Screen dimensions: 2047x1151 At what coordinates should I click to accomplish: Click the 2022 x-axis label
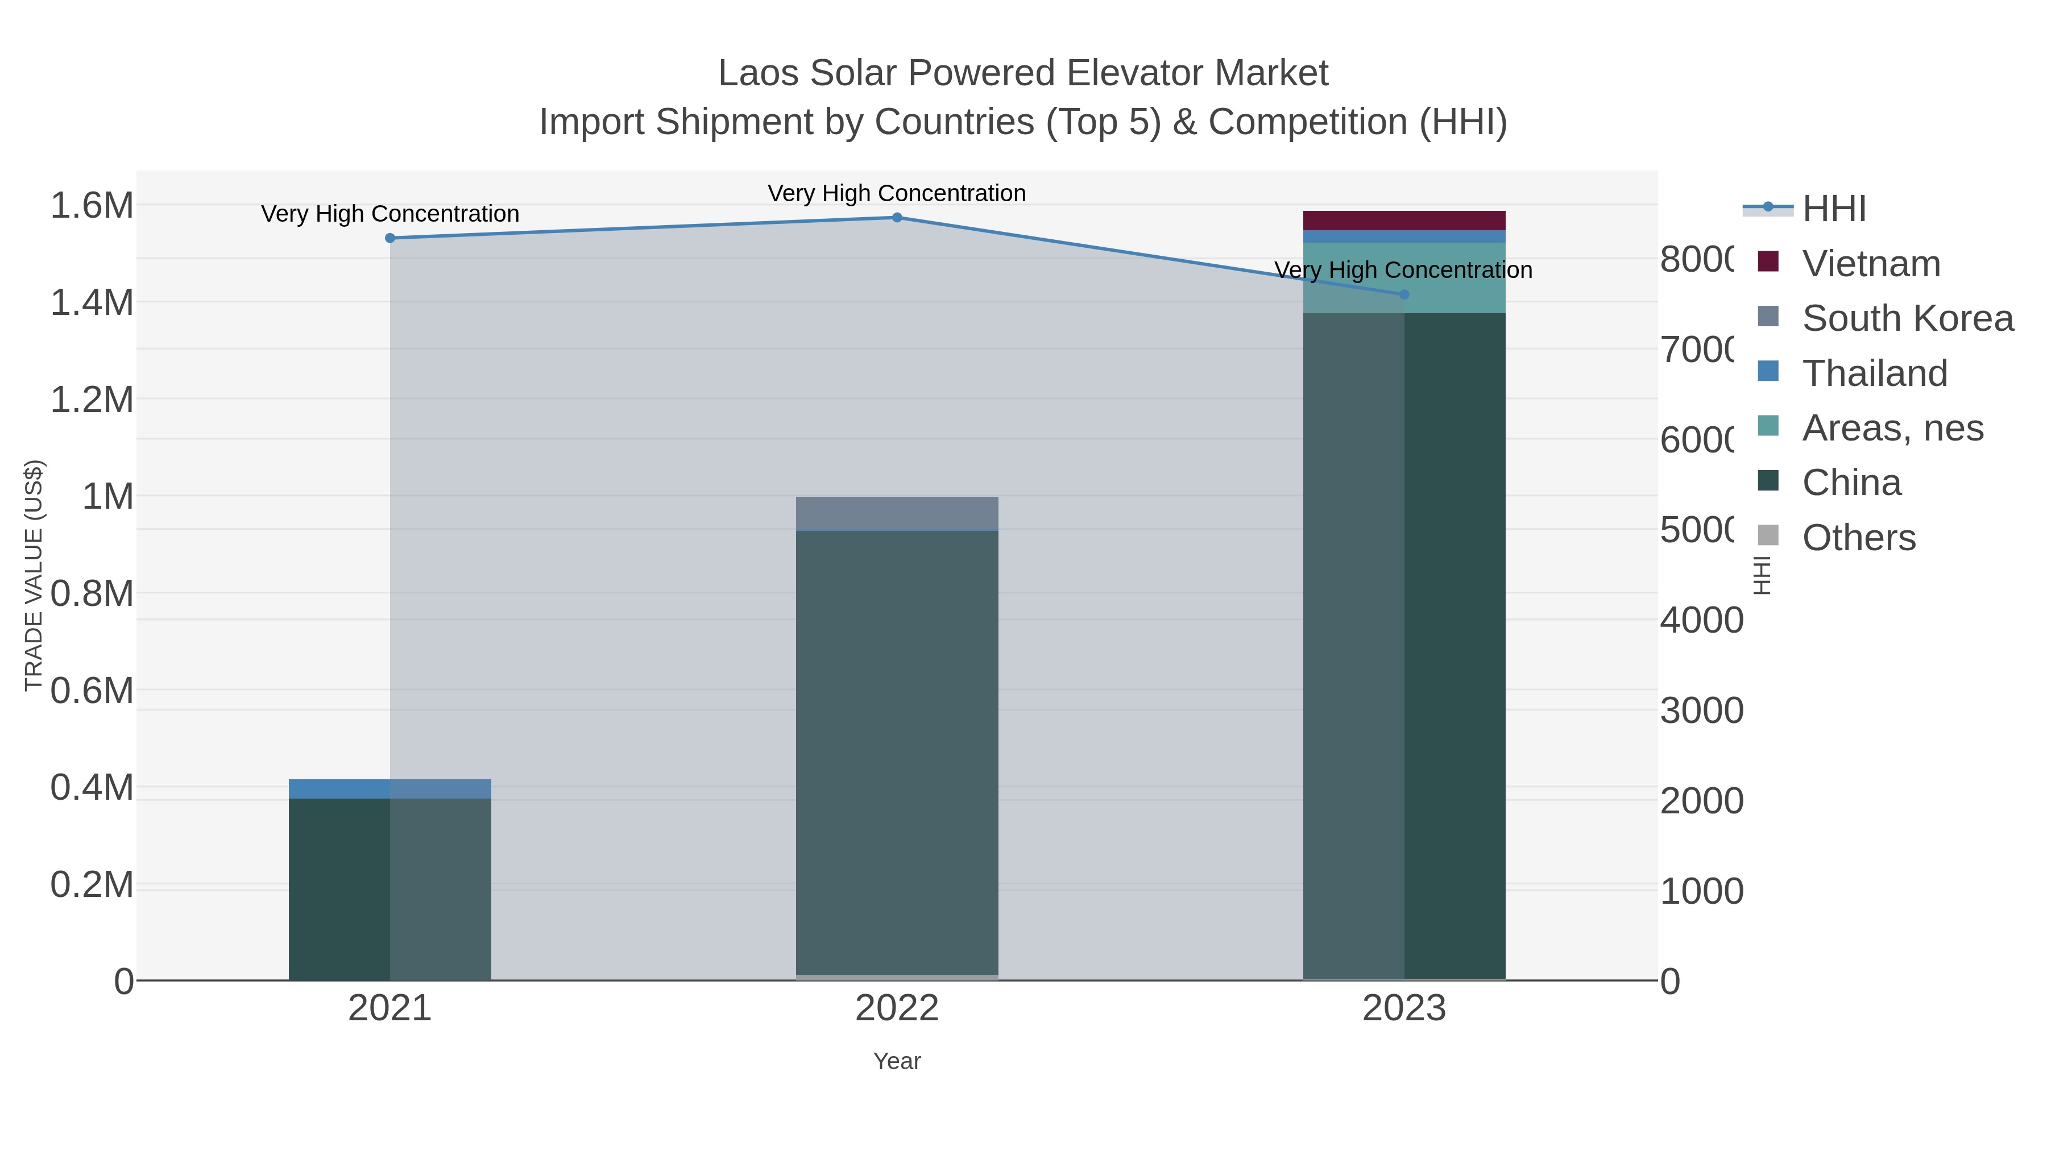point(897,1009)
